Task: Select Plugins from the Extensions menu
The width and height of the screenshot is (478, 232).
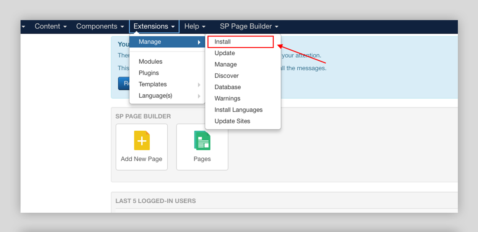Action: pos(149,73)
